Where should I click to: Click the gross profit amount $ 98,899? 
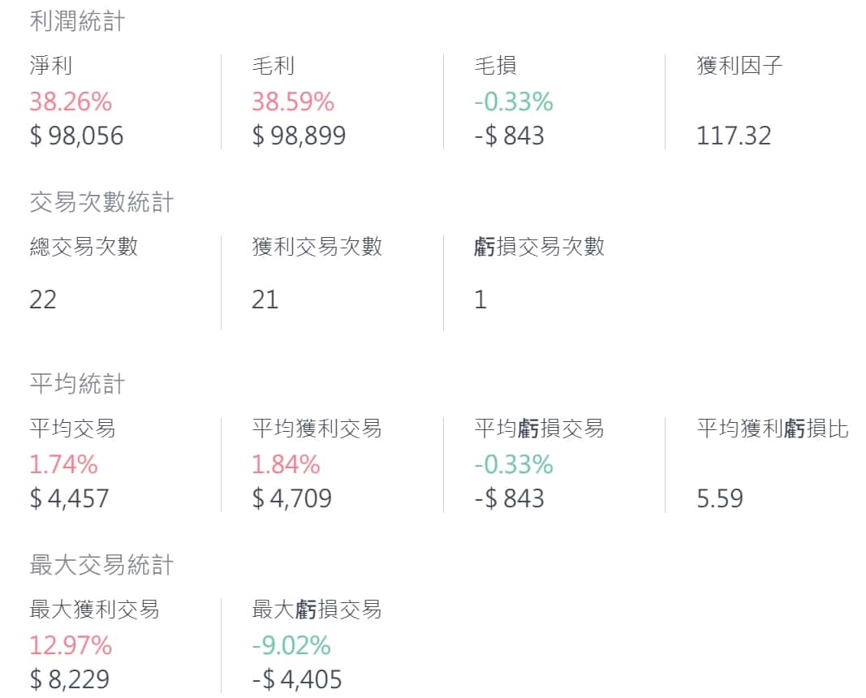point(299,136)
